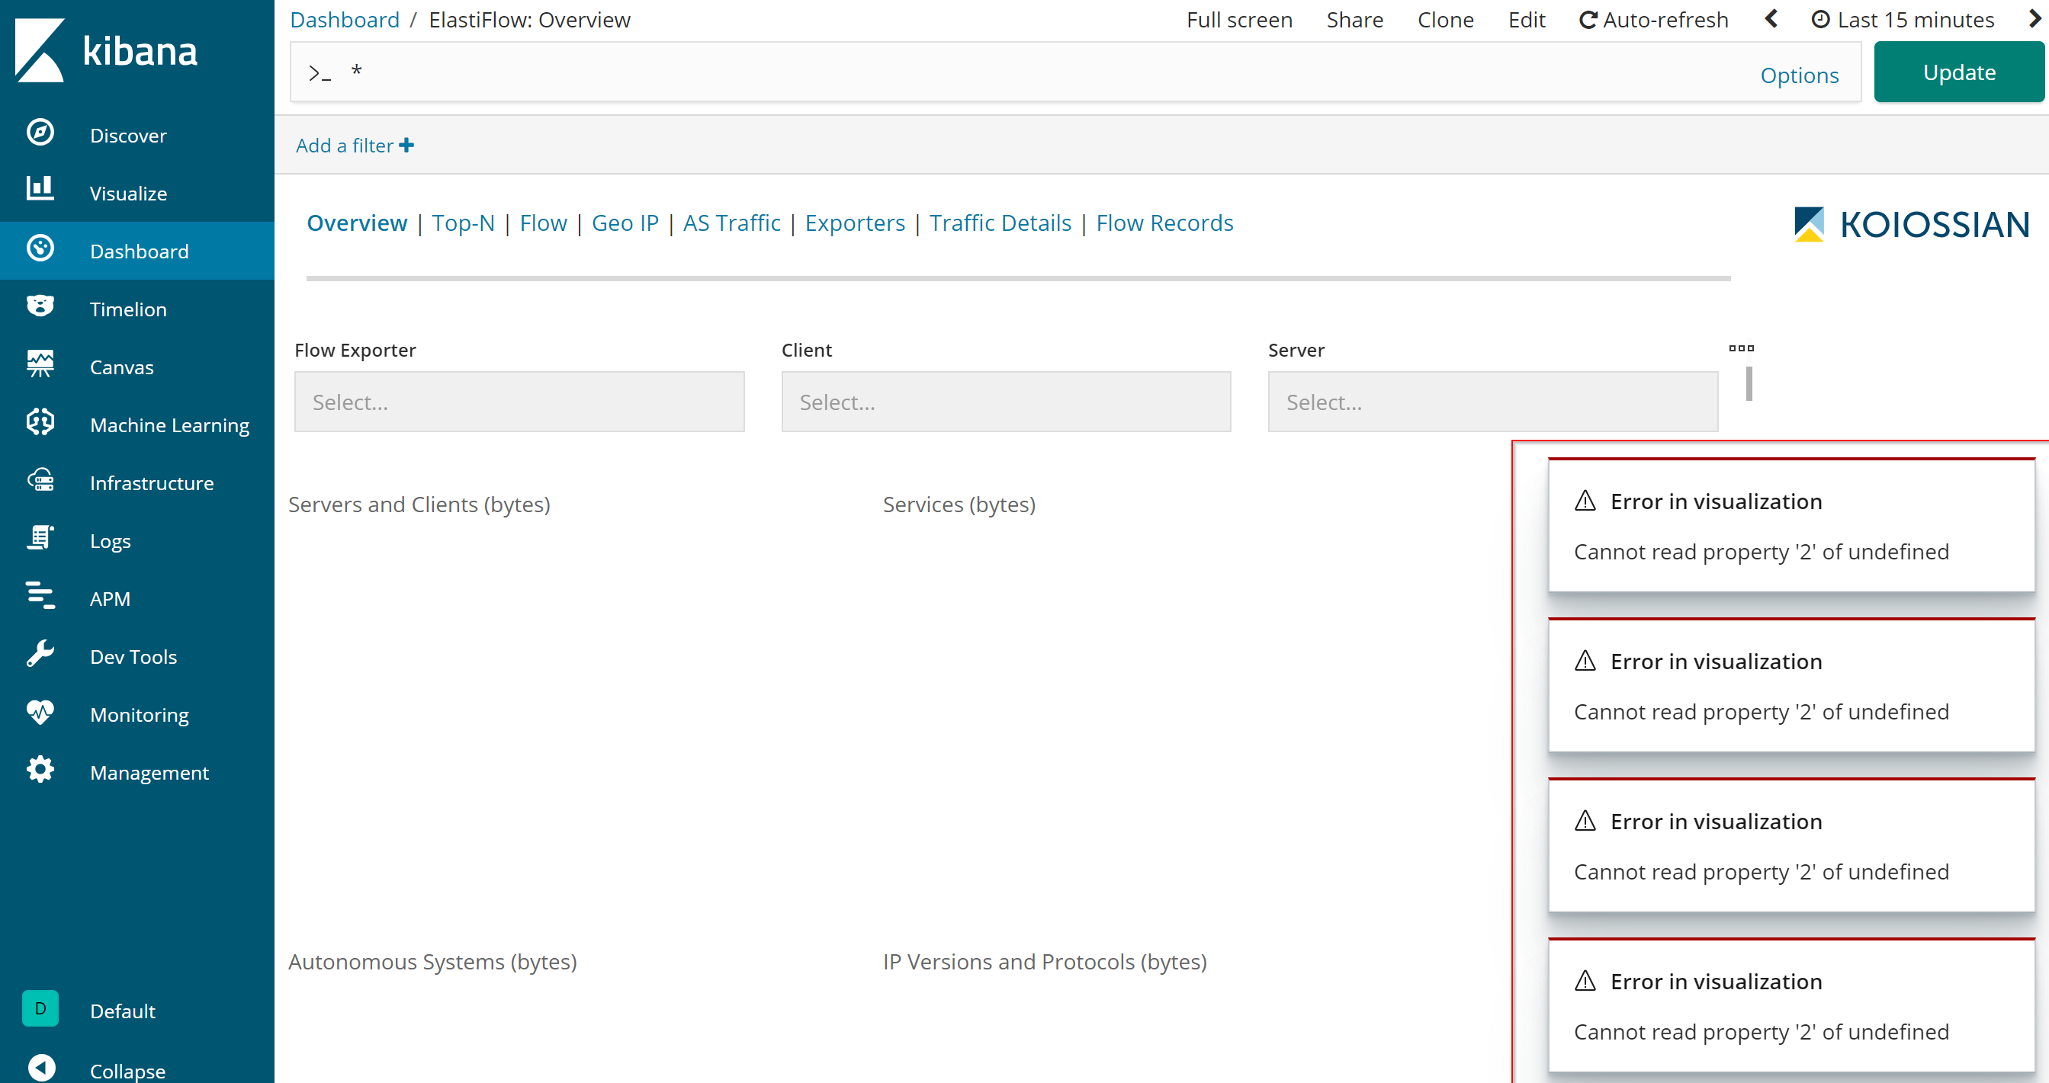Screen dimensions: 2049x1083
Task: Launch the Canvas app icon
Action: [40, 365]
